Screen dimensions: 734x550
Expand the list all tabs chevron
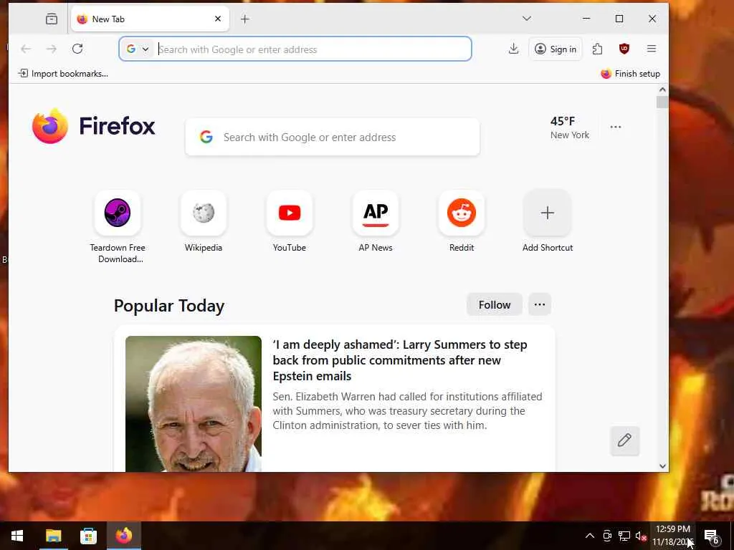coord(527,19)
